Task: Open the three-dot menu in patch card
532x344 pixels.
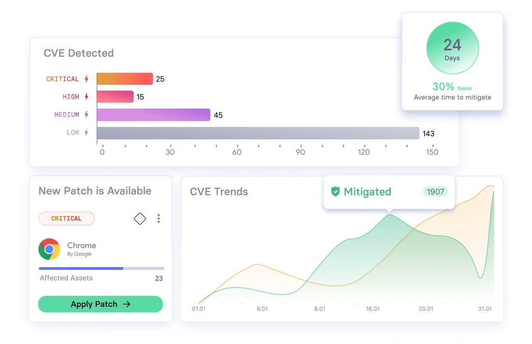Action: [158, 219]
